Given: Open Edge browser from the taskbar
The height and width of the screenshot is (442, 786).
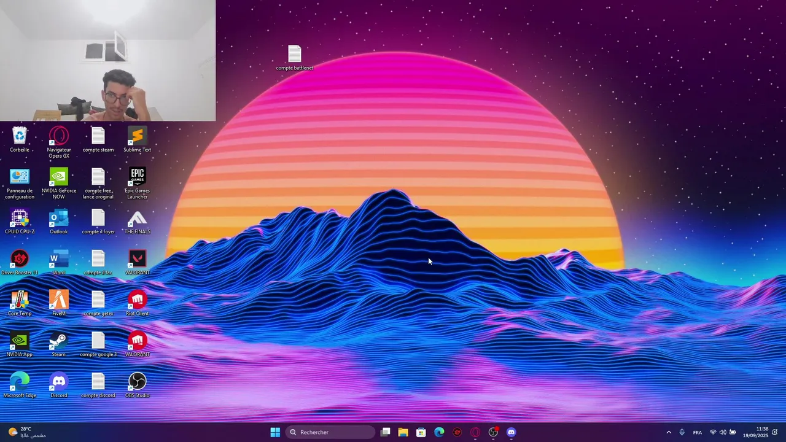Looking at the screenshot, I should (x=439, y=432).
